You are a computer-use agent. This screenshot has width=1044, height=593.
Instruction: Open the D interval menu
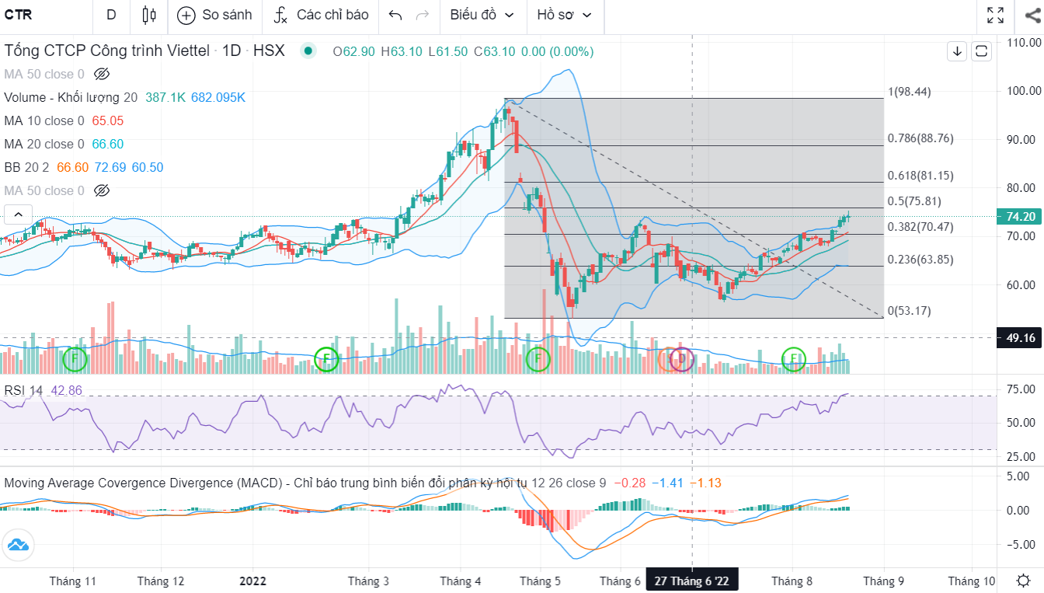pyautogui.click(x=111, y=15)
